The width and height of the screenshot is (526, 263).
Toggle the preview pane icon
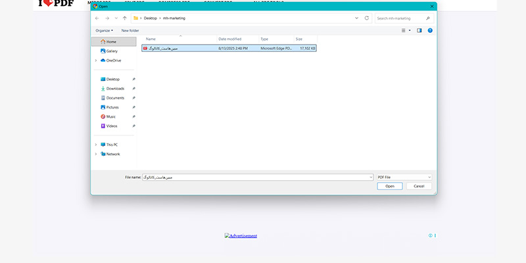pyautogui.click(x=419, y=30)
